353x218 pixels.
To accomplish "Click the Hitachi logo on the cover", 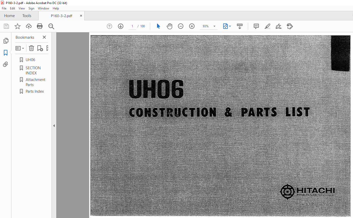I will [x=307, y=191].
